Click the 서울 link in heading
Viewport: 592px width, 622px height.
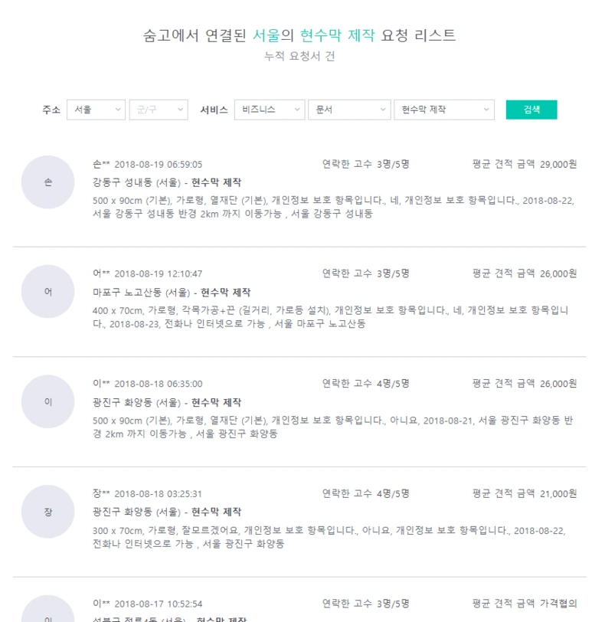[x=267, y=35]
